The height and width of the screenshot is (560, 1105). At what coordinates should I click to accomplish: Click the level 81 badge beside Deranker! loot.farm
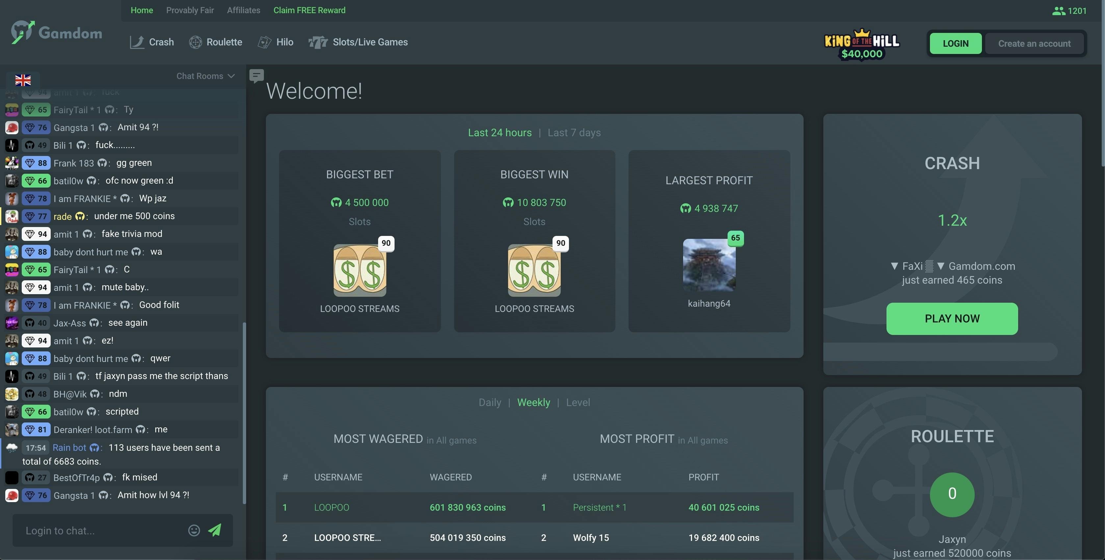point(36,430)
